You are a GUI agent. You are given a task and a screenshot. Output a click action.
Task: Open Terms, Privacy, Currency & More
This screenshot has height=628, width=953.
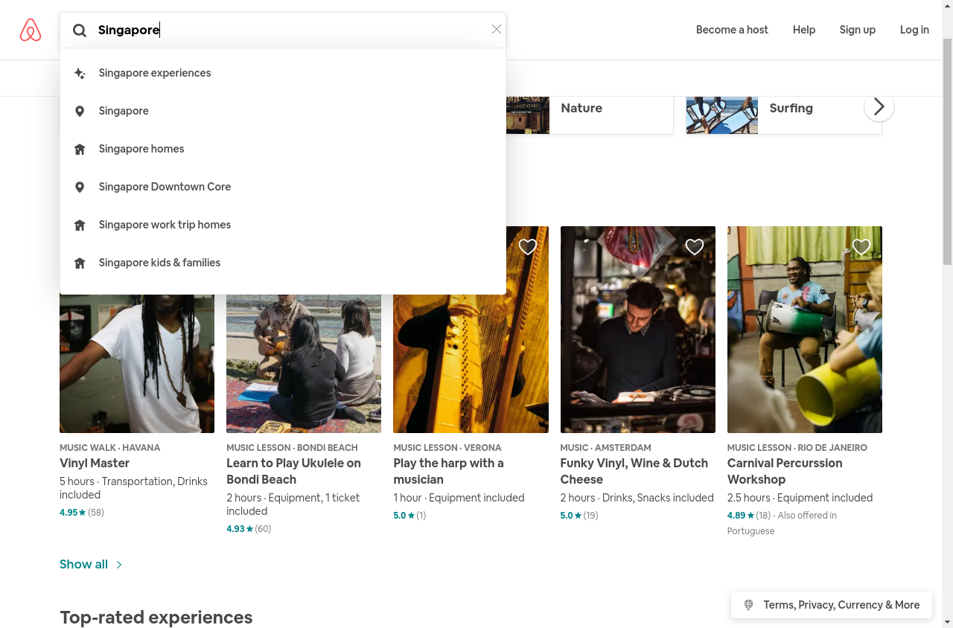click(841, 605)
